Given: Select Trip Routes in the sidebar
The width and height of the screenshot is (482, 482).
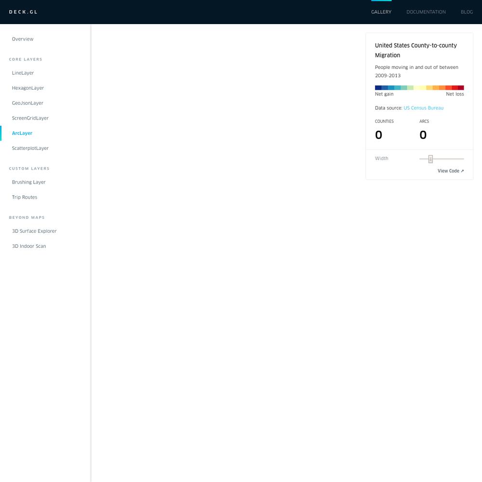Looking at the screenshot, I should 25,197.
